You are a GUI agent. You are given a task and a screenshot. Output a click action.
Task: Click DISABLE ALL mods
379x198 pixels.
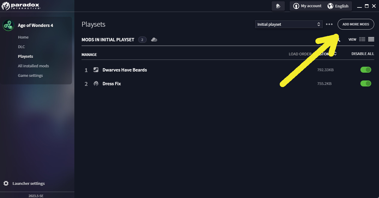point(363,54)
